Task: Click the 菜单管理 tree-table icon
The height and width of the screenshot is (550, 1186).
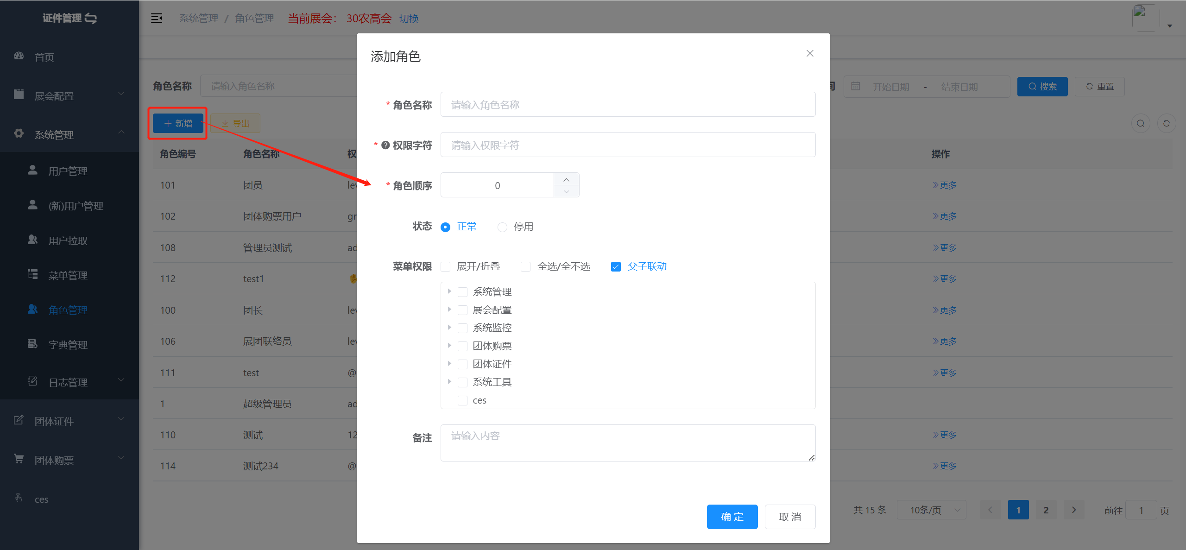Action: click(32, 274)
